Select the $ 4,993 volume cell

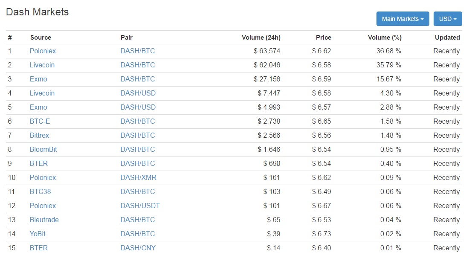(x=269, y=107)
